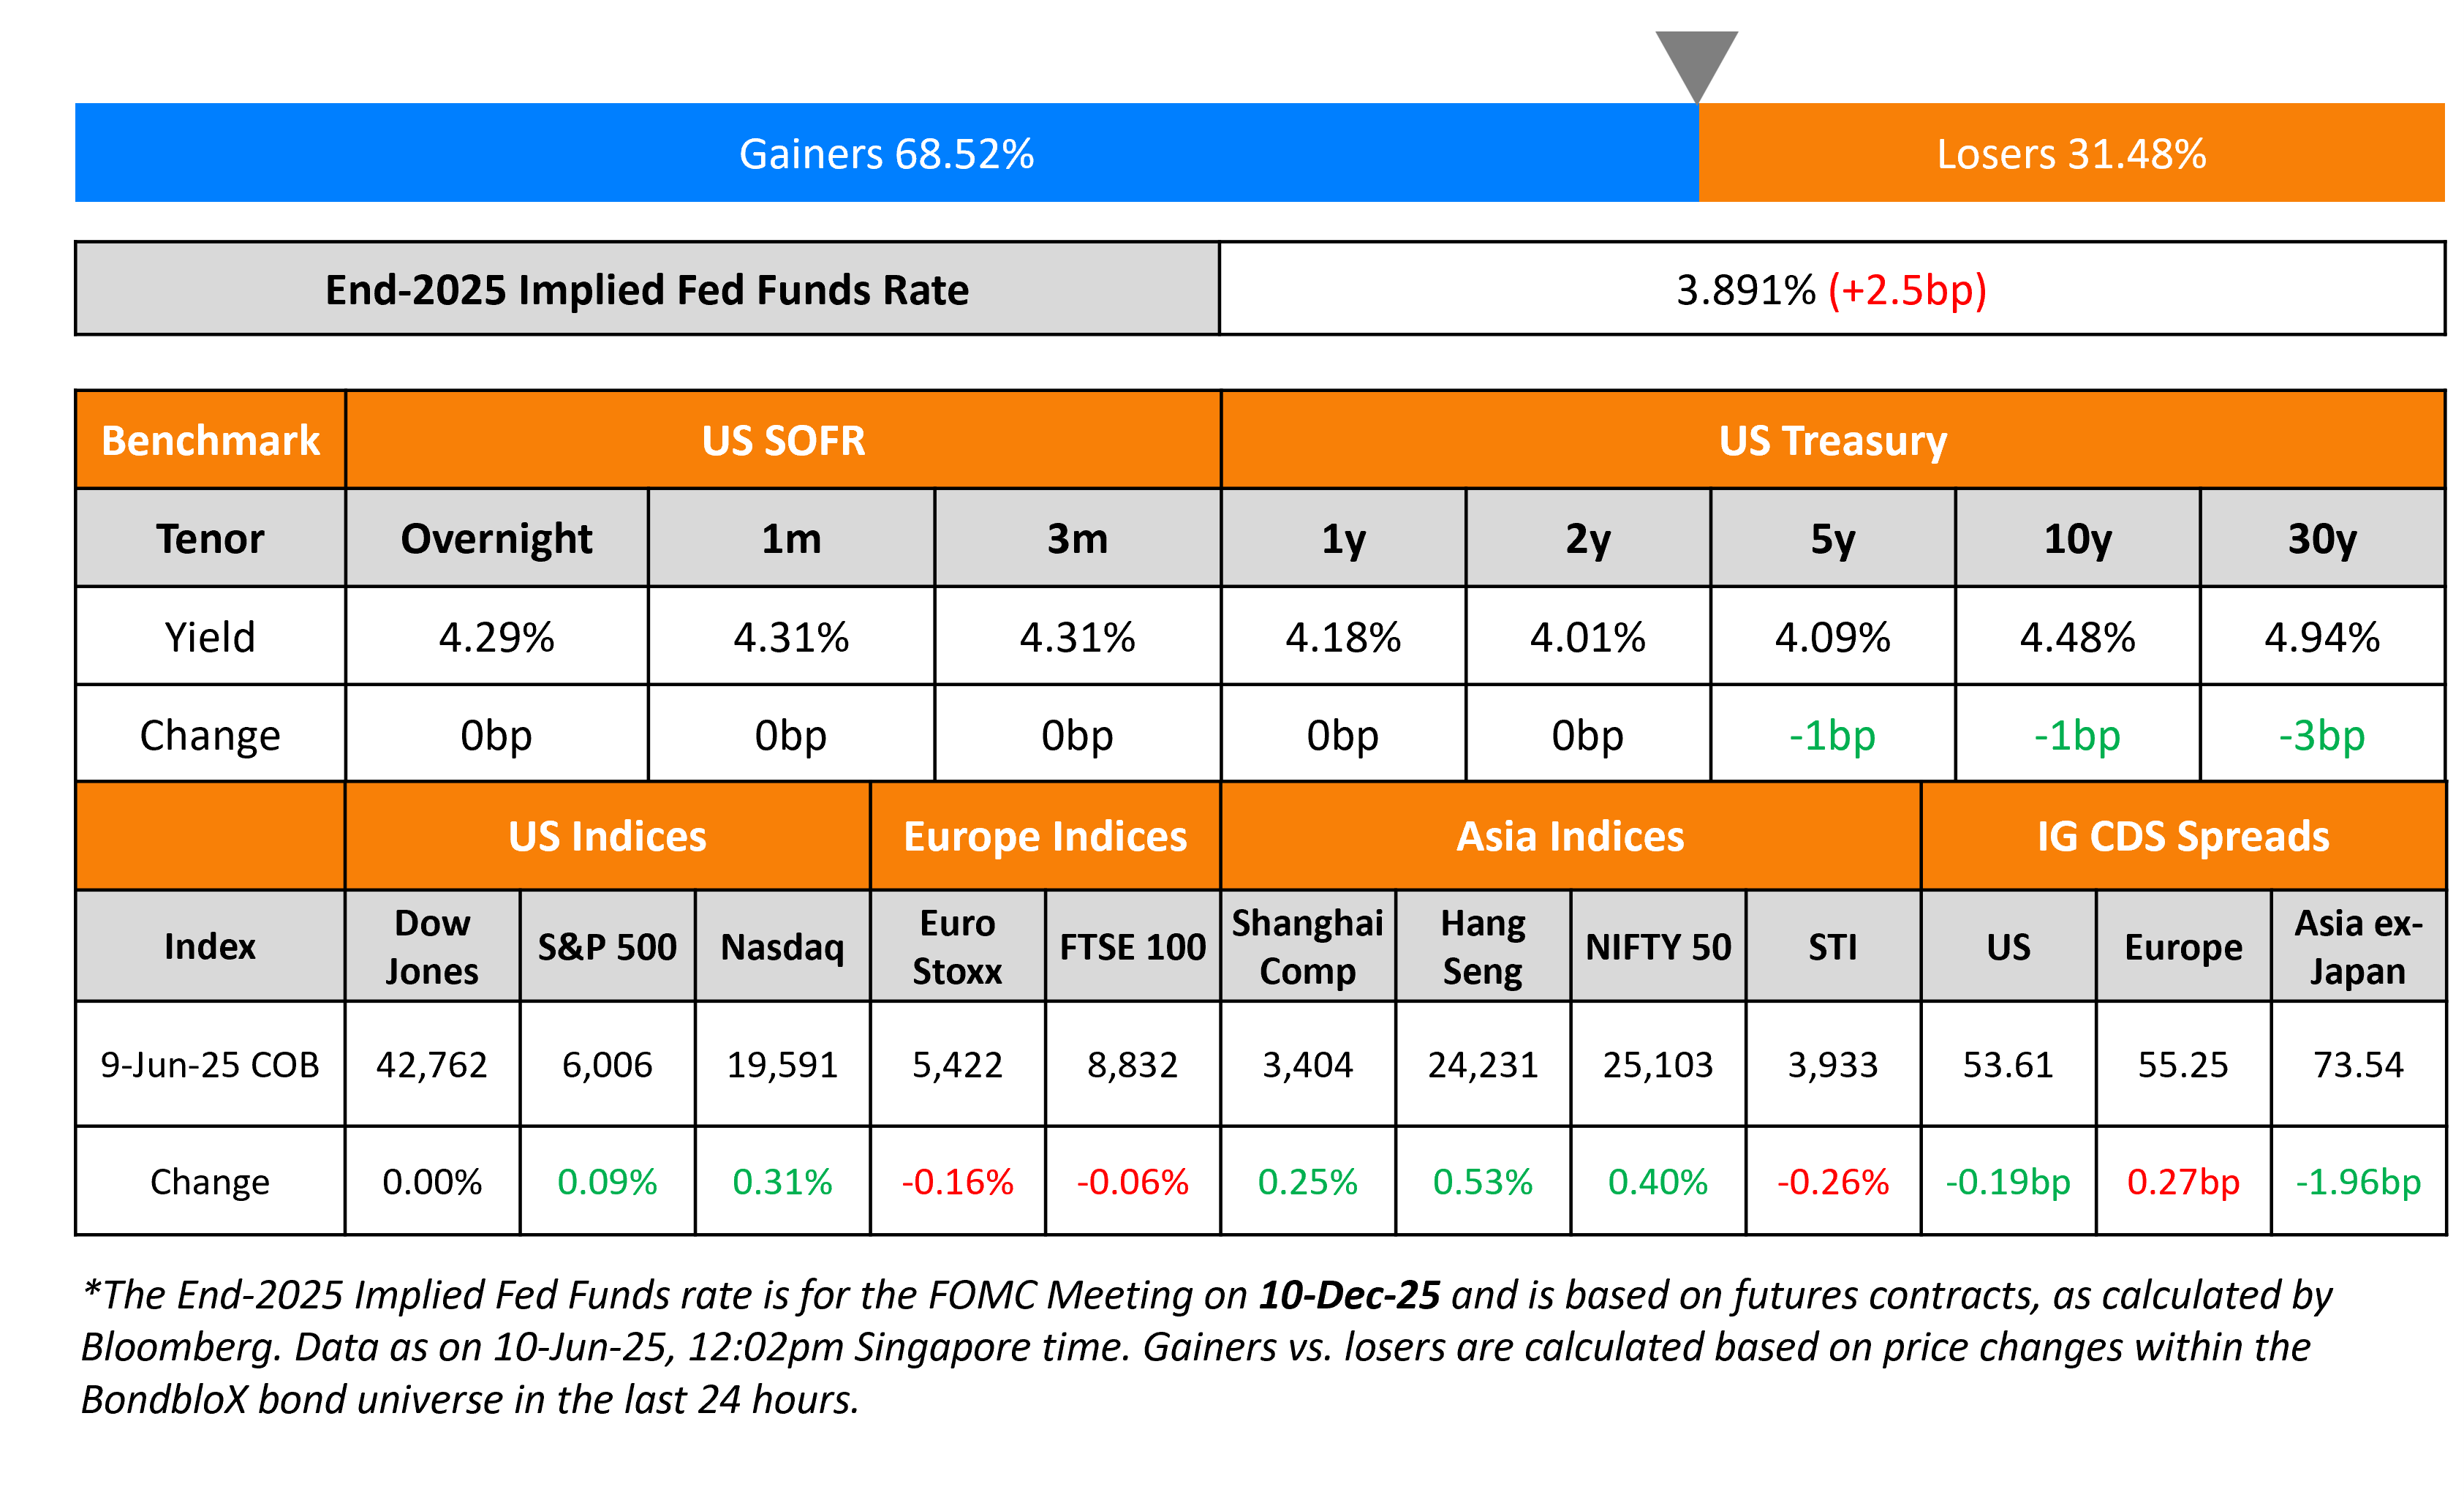Select the 9-Jun-25 COB row label
The height and width of the screenshot is (1503, 2464).
210,1064
